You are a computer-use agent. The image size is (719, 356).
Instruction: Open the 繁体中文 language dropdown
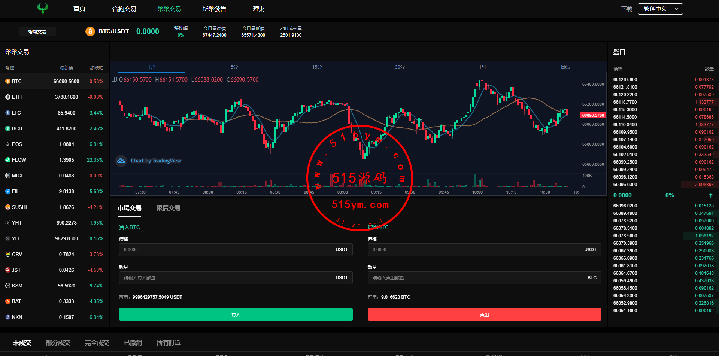click(x=661, y=9)
